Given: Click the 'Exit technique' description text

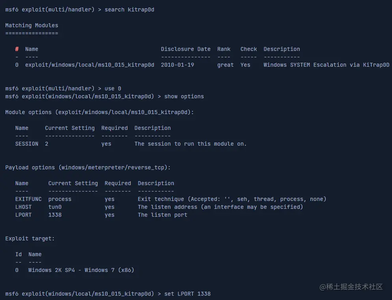Looking at the screenshot, I should tap(232, 199).
